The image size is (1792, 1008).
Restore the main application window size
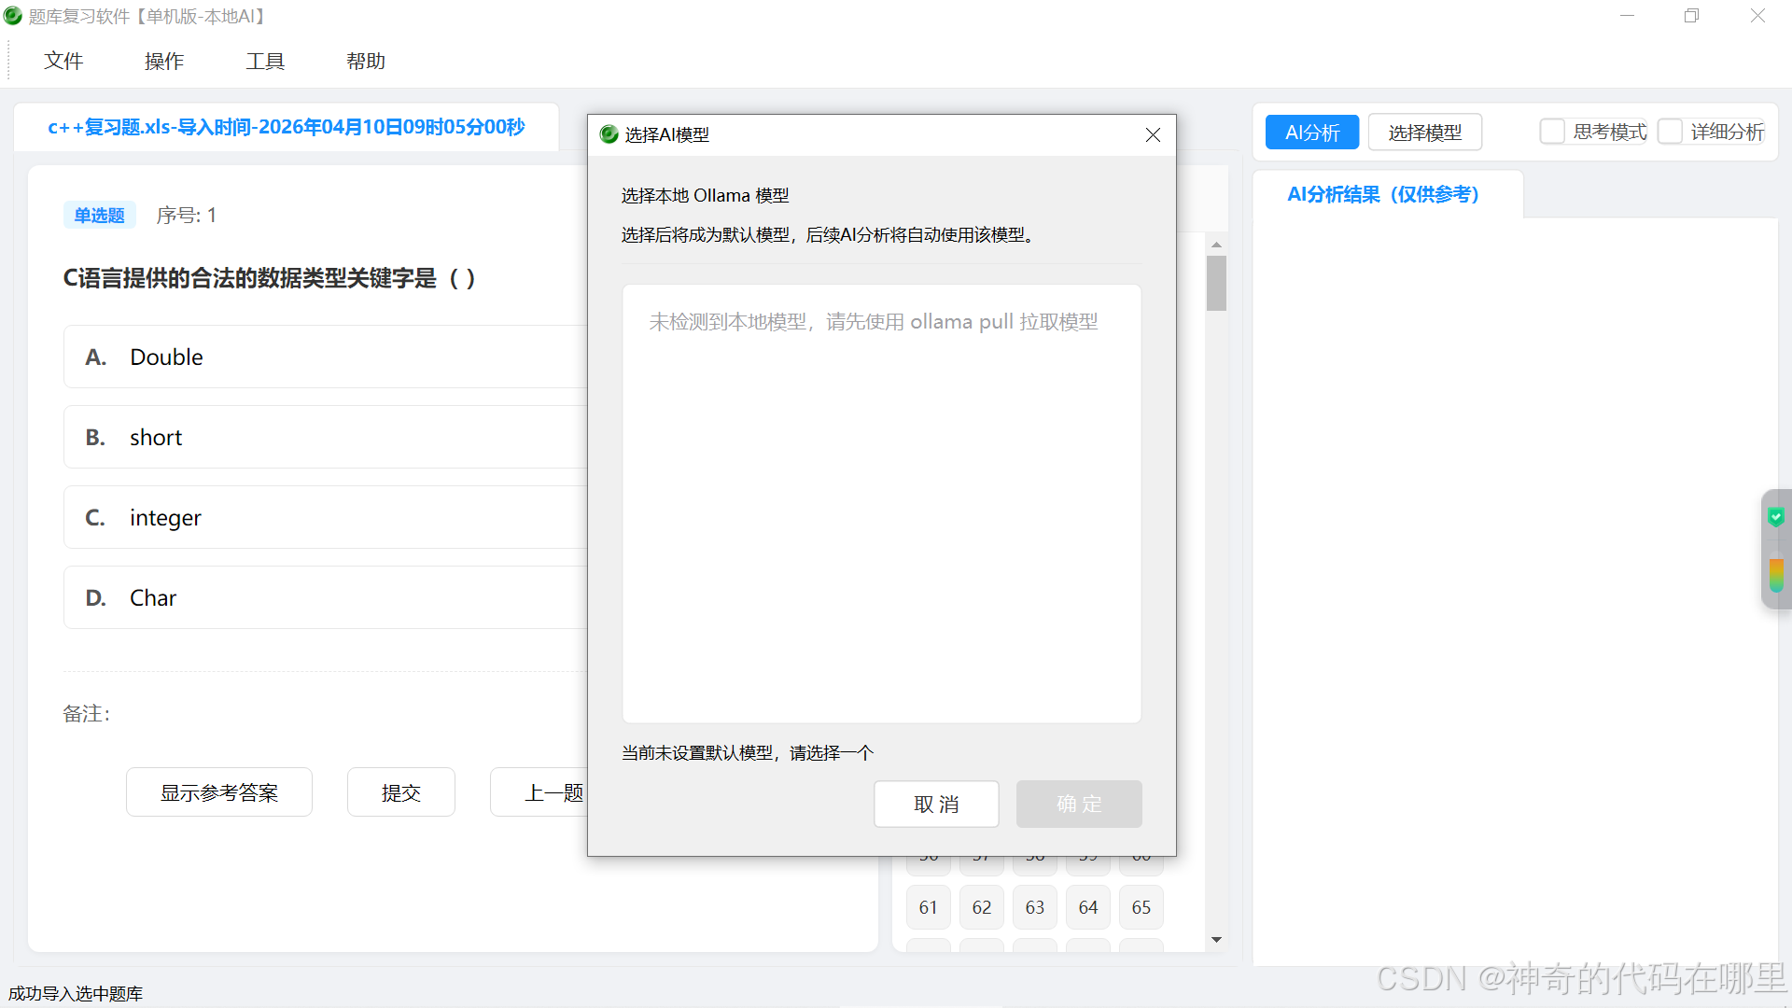1691,16
